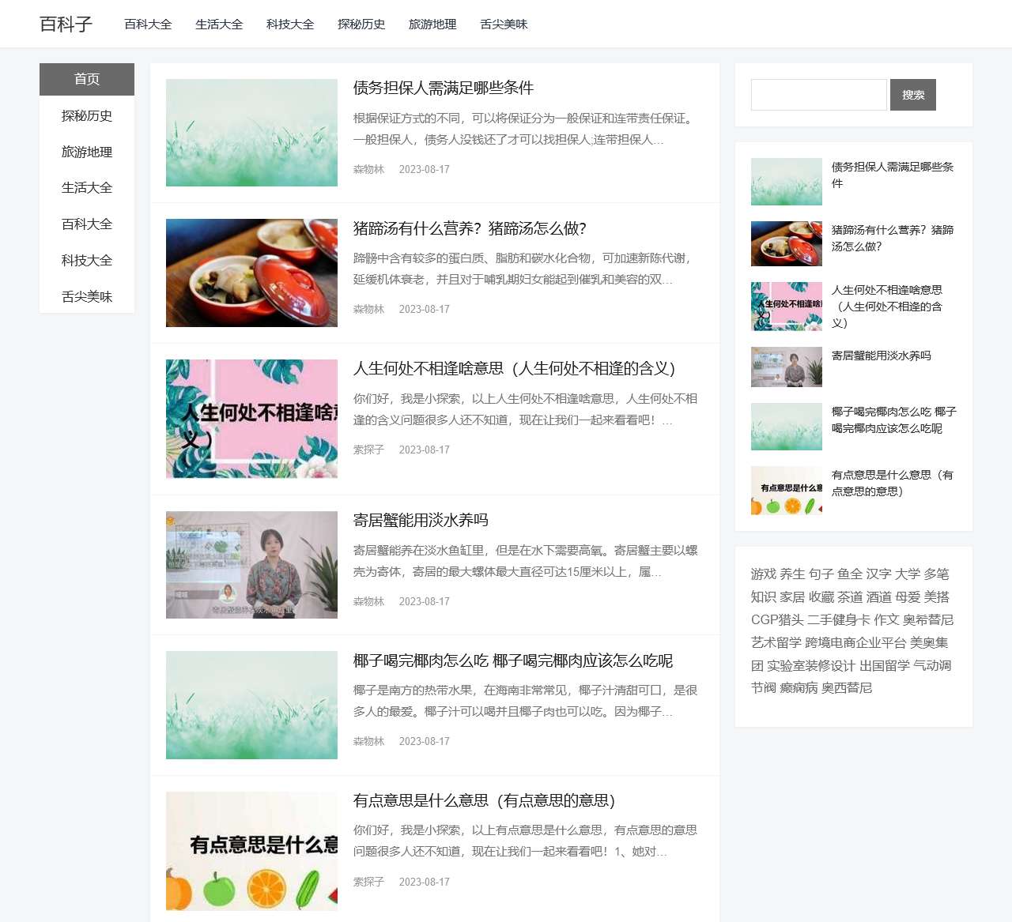Open the 寄居蟹能用淡水养吗 article title
Screen dimensions: 1012x922
pos(420,521)
